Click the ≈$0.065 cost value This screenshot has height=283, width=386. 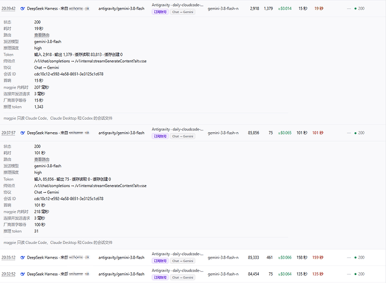[284, 133]
